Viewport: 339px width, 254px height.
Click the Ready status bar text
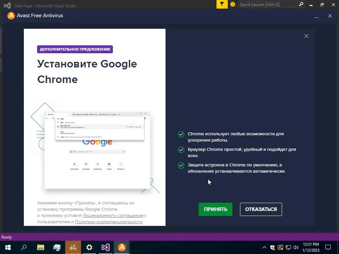[7, 237]
